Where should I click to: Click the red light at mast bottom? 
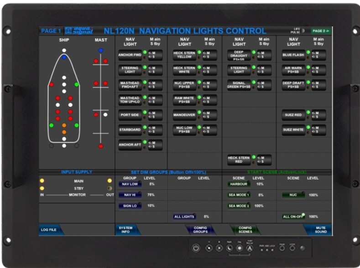pos(101,146)
